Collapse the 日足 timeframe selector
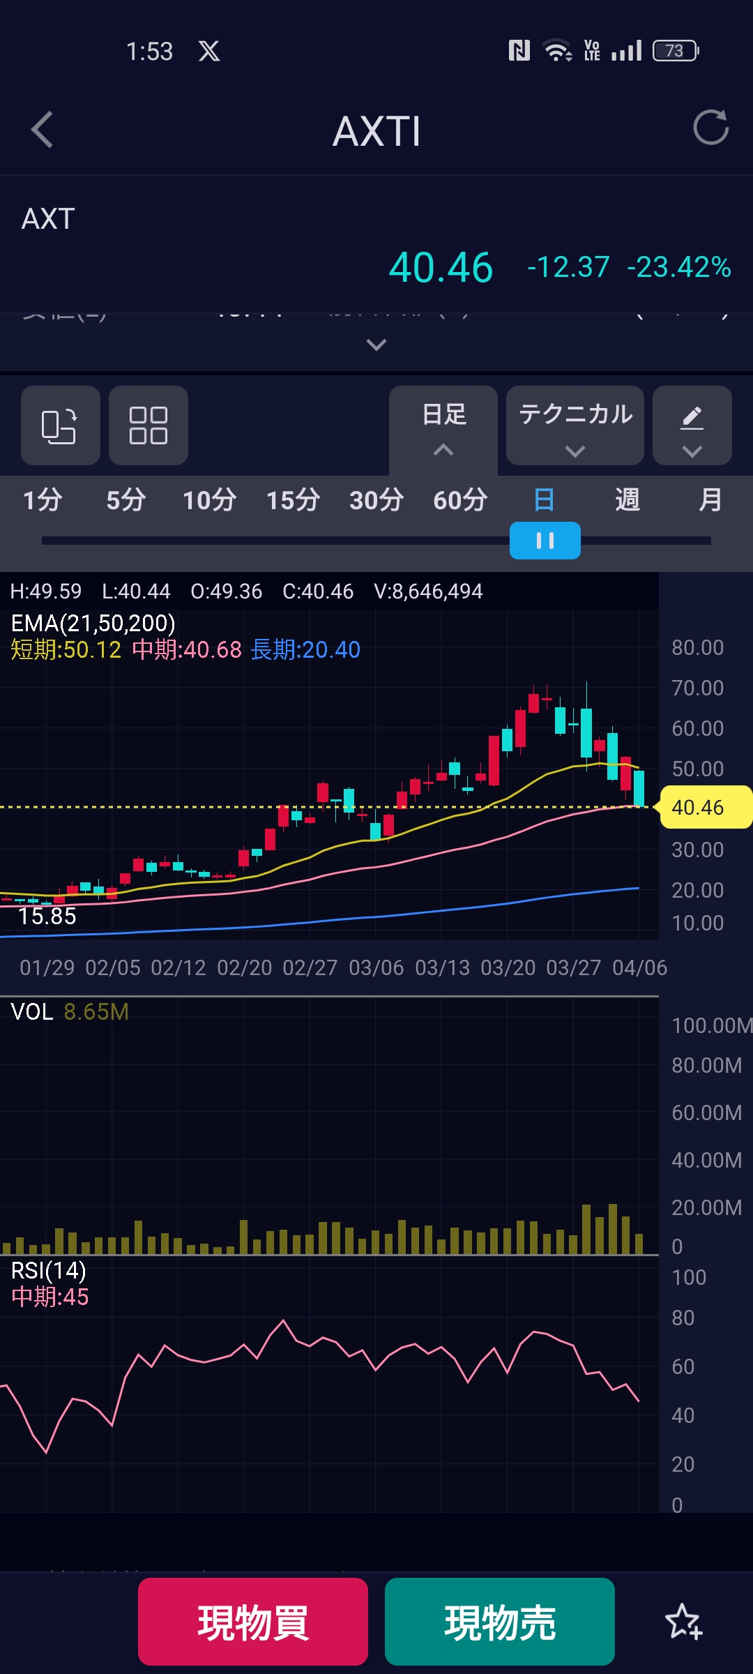This screenshot has width=753, height=1674. pos(443,427)
